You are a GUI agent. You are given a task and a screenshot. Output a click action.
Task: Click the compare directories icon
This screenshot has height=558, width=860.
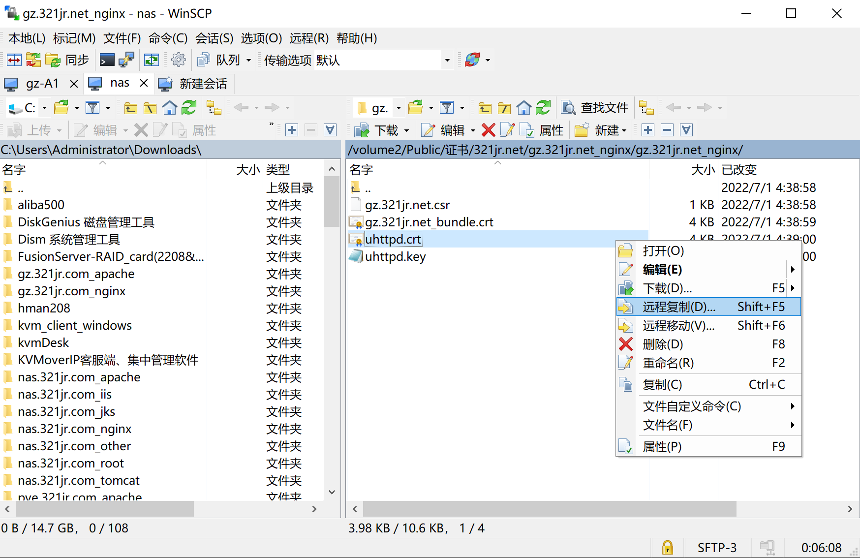tap(33, 60)
